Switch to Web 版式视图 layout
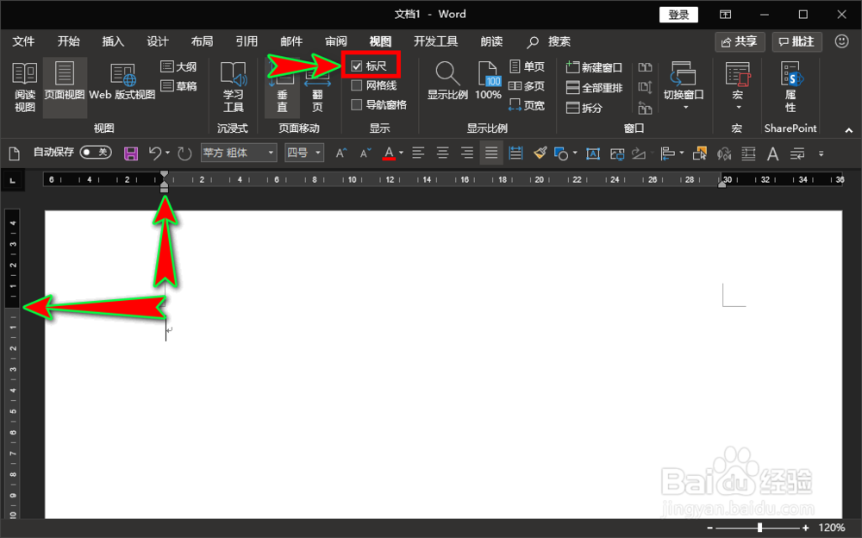Image resolution: width=862 pixels, height=538 pixels. [122, 83]
